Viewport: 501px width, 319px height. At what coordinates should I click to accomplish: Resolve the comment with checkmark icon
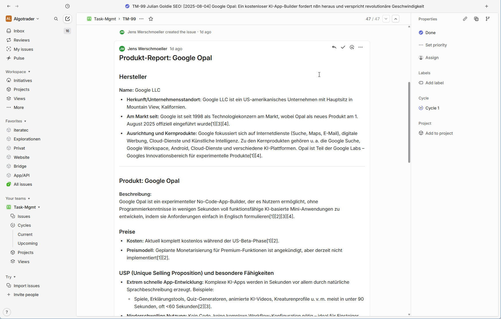(343, 47)
